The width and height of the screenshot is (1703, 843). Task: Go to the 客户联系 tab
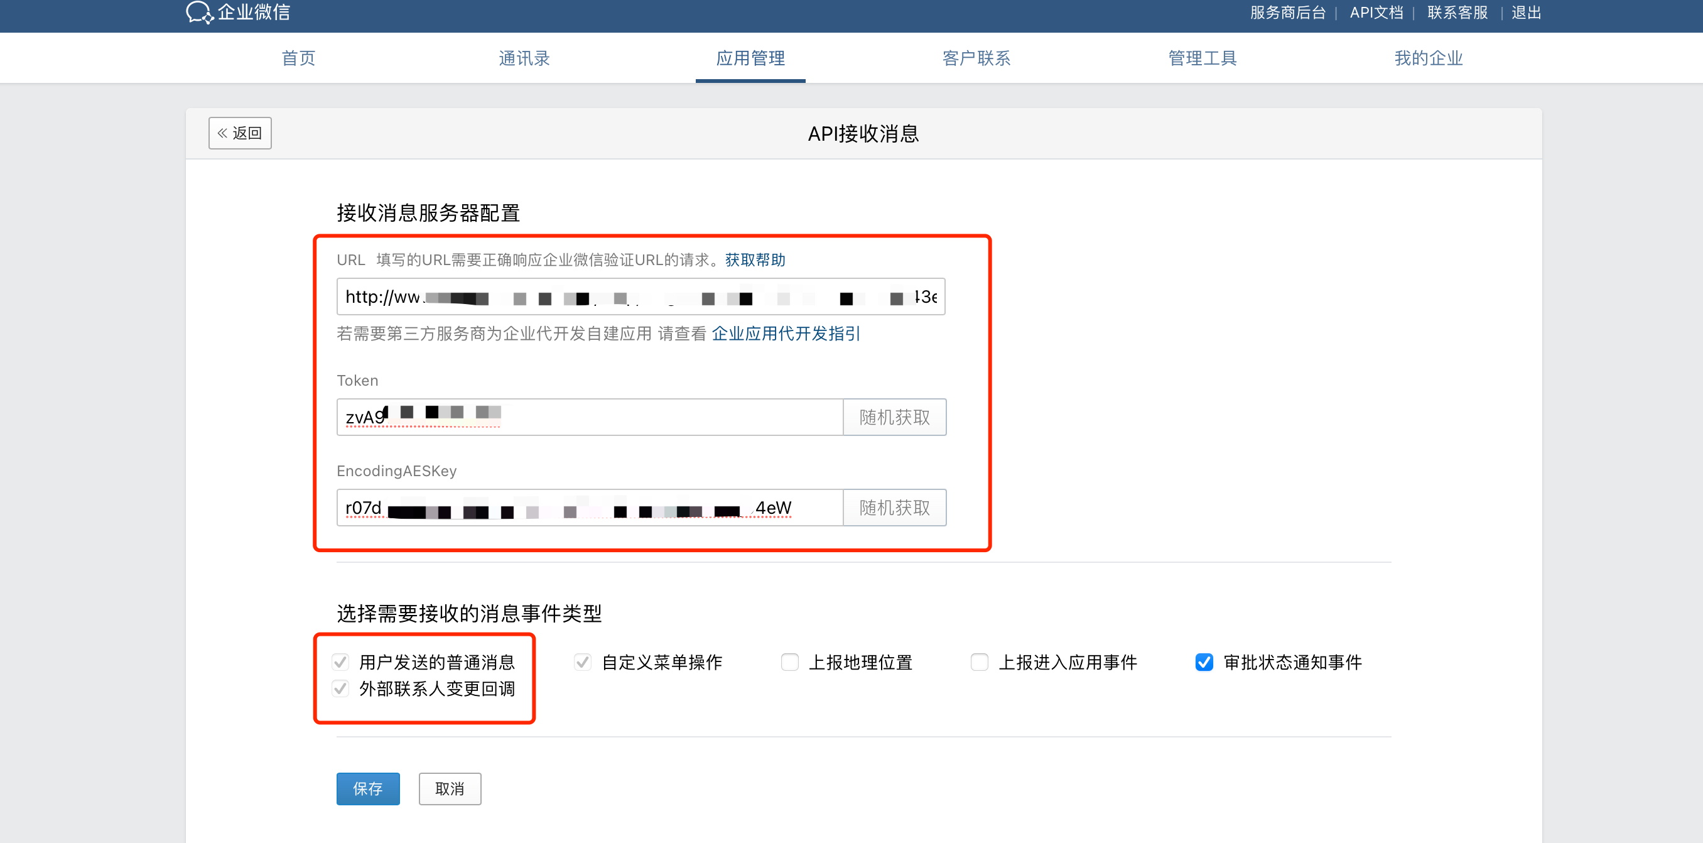(976, 58)
